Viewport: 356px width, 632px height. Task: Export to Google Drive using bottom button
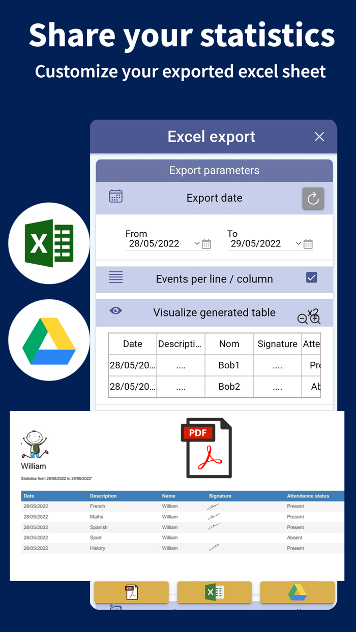click(298, 592)
